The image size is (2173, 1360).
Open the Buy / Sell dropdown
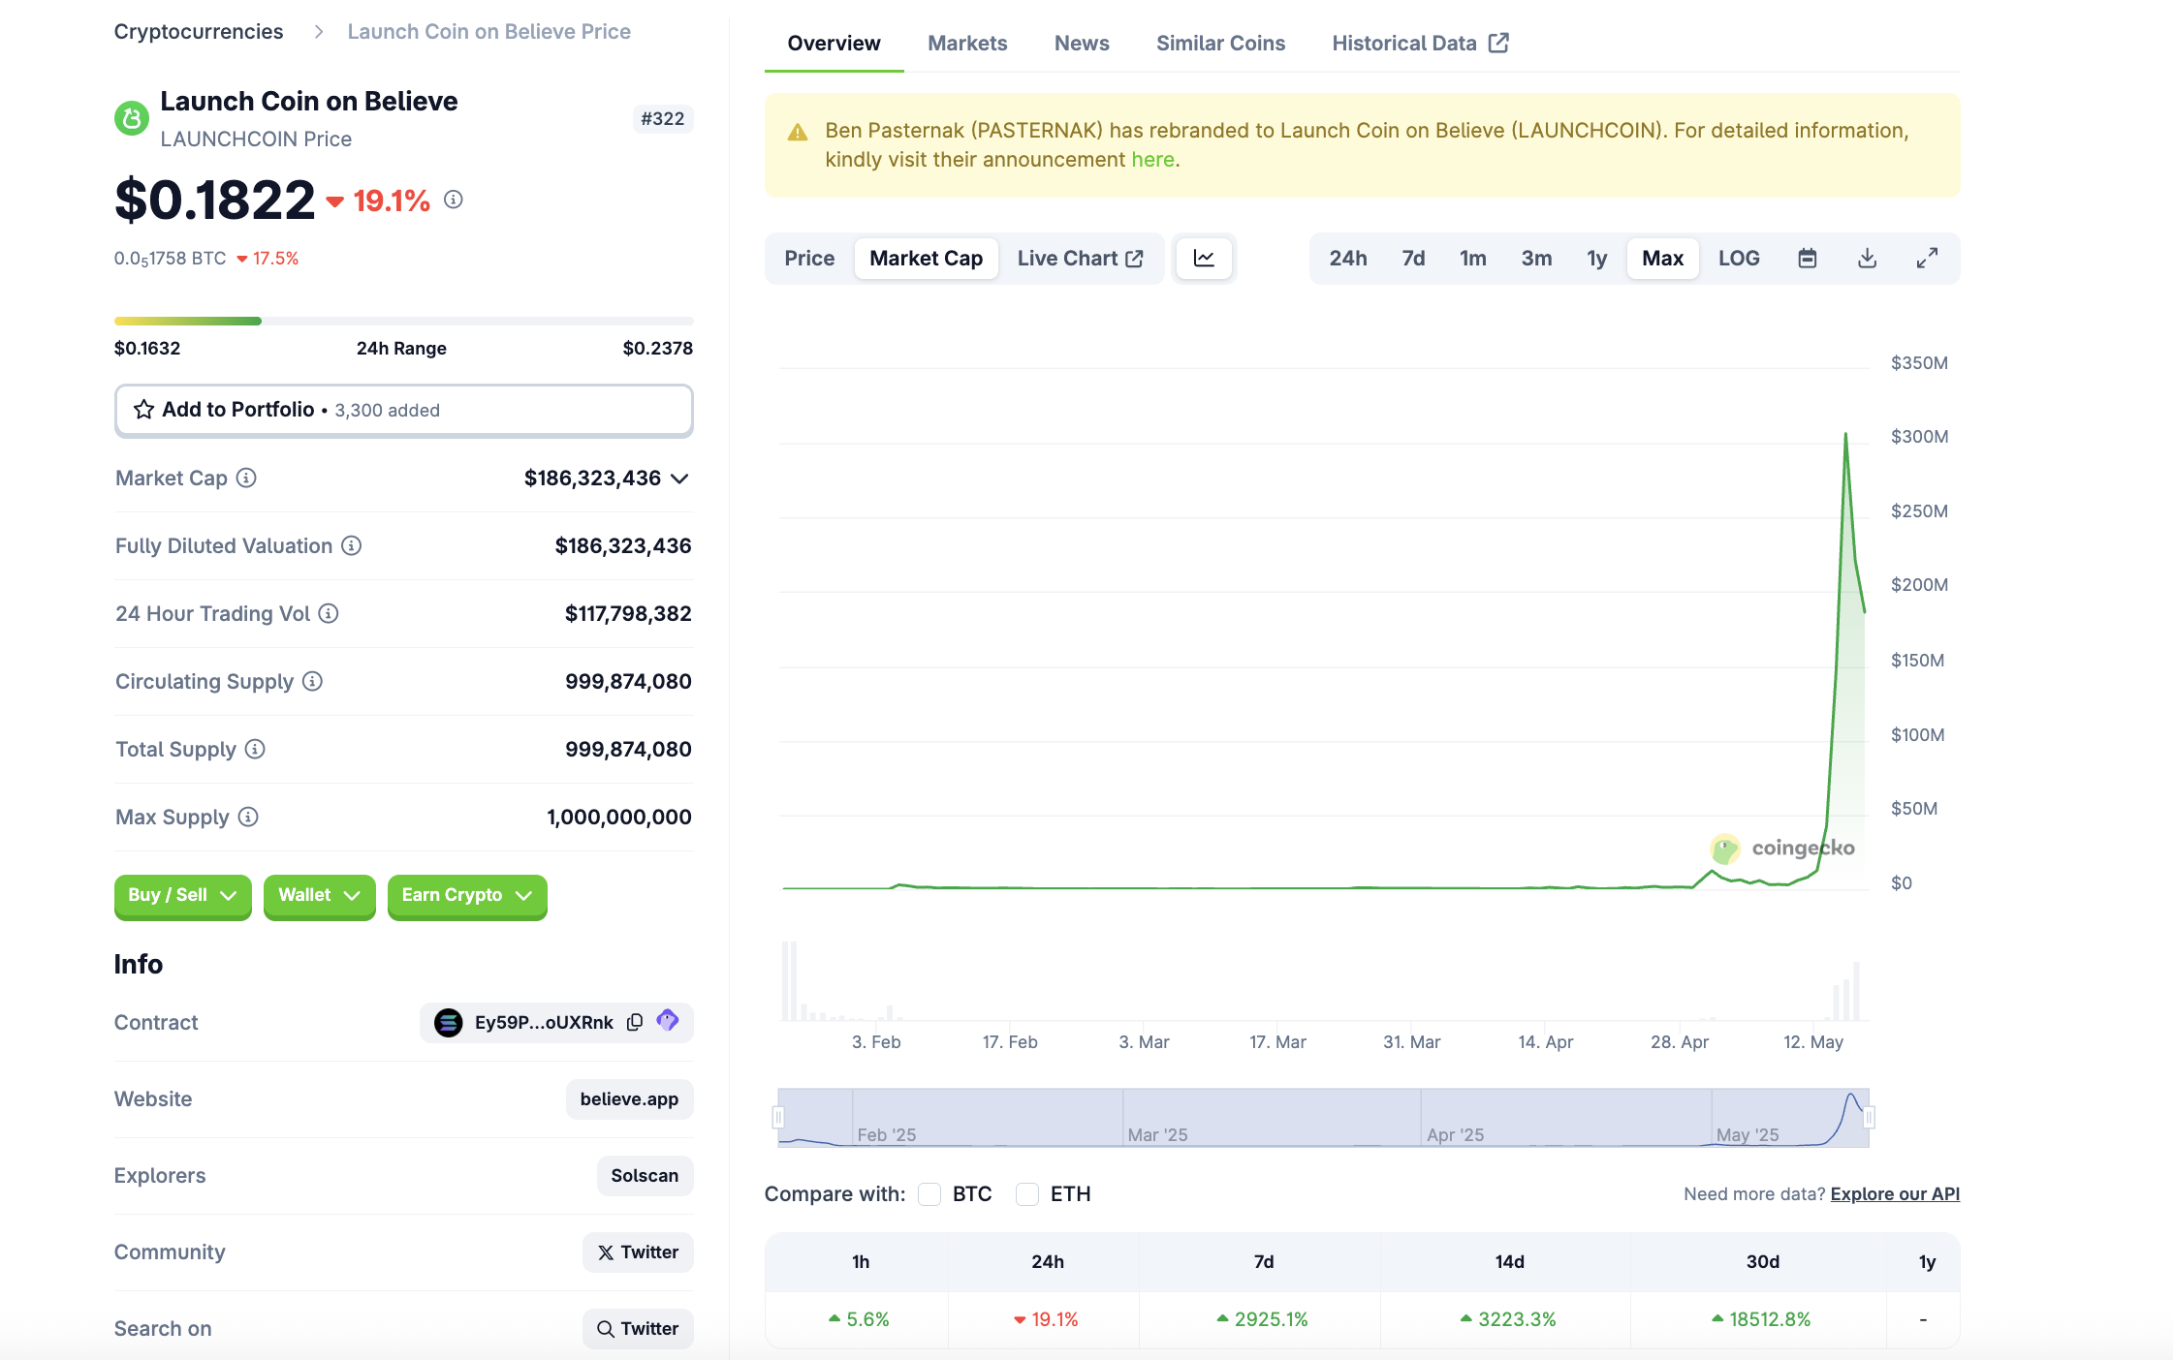click(182, 895)
